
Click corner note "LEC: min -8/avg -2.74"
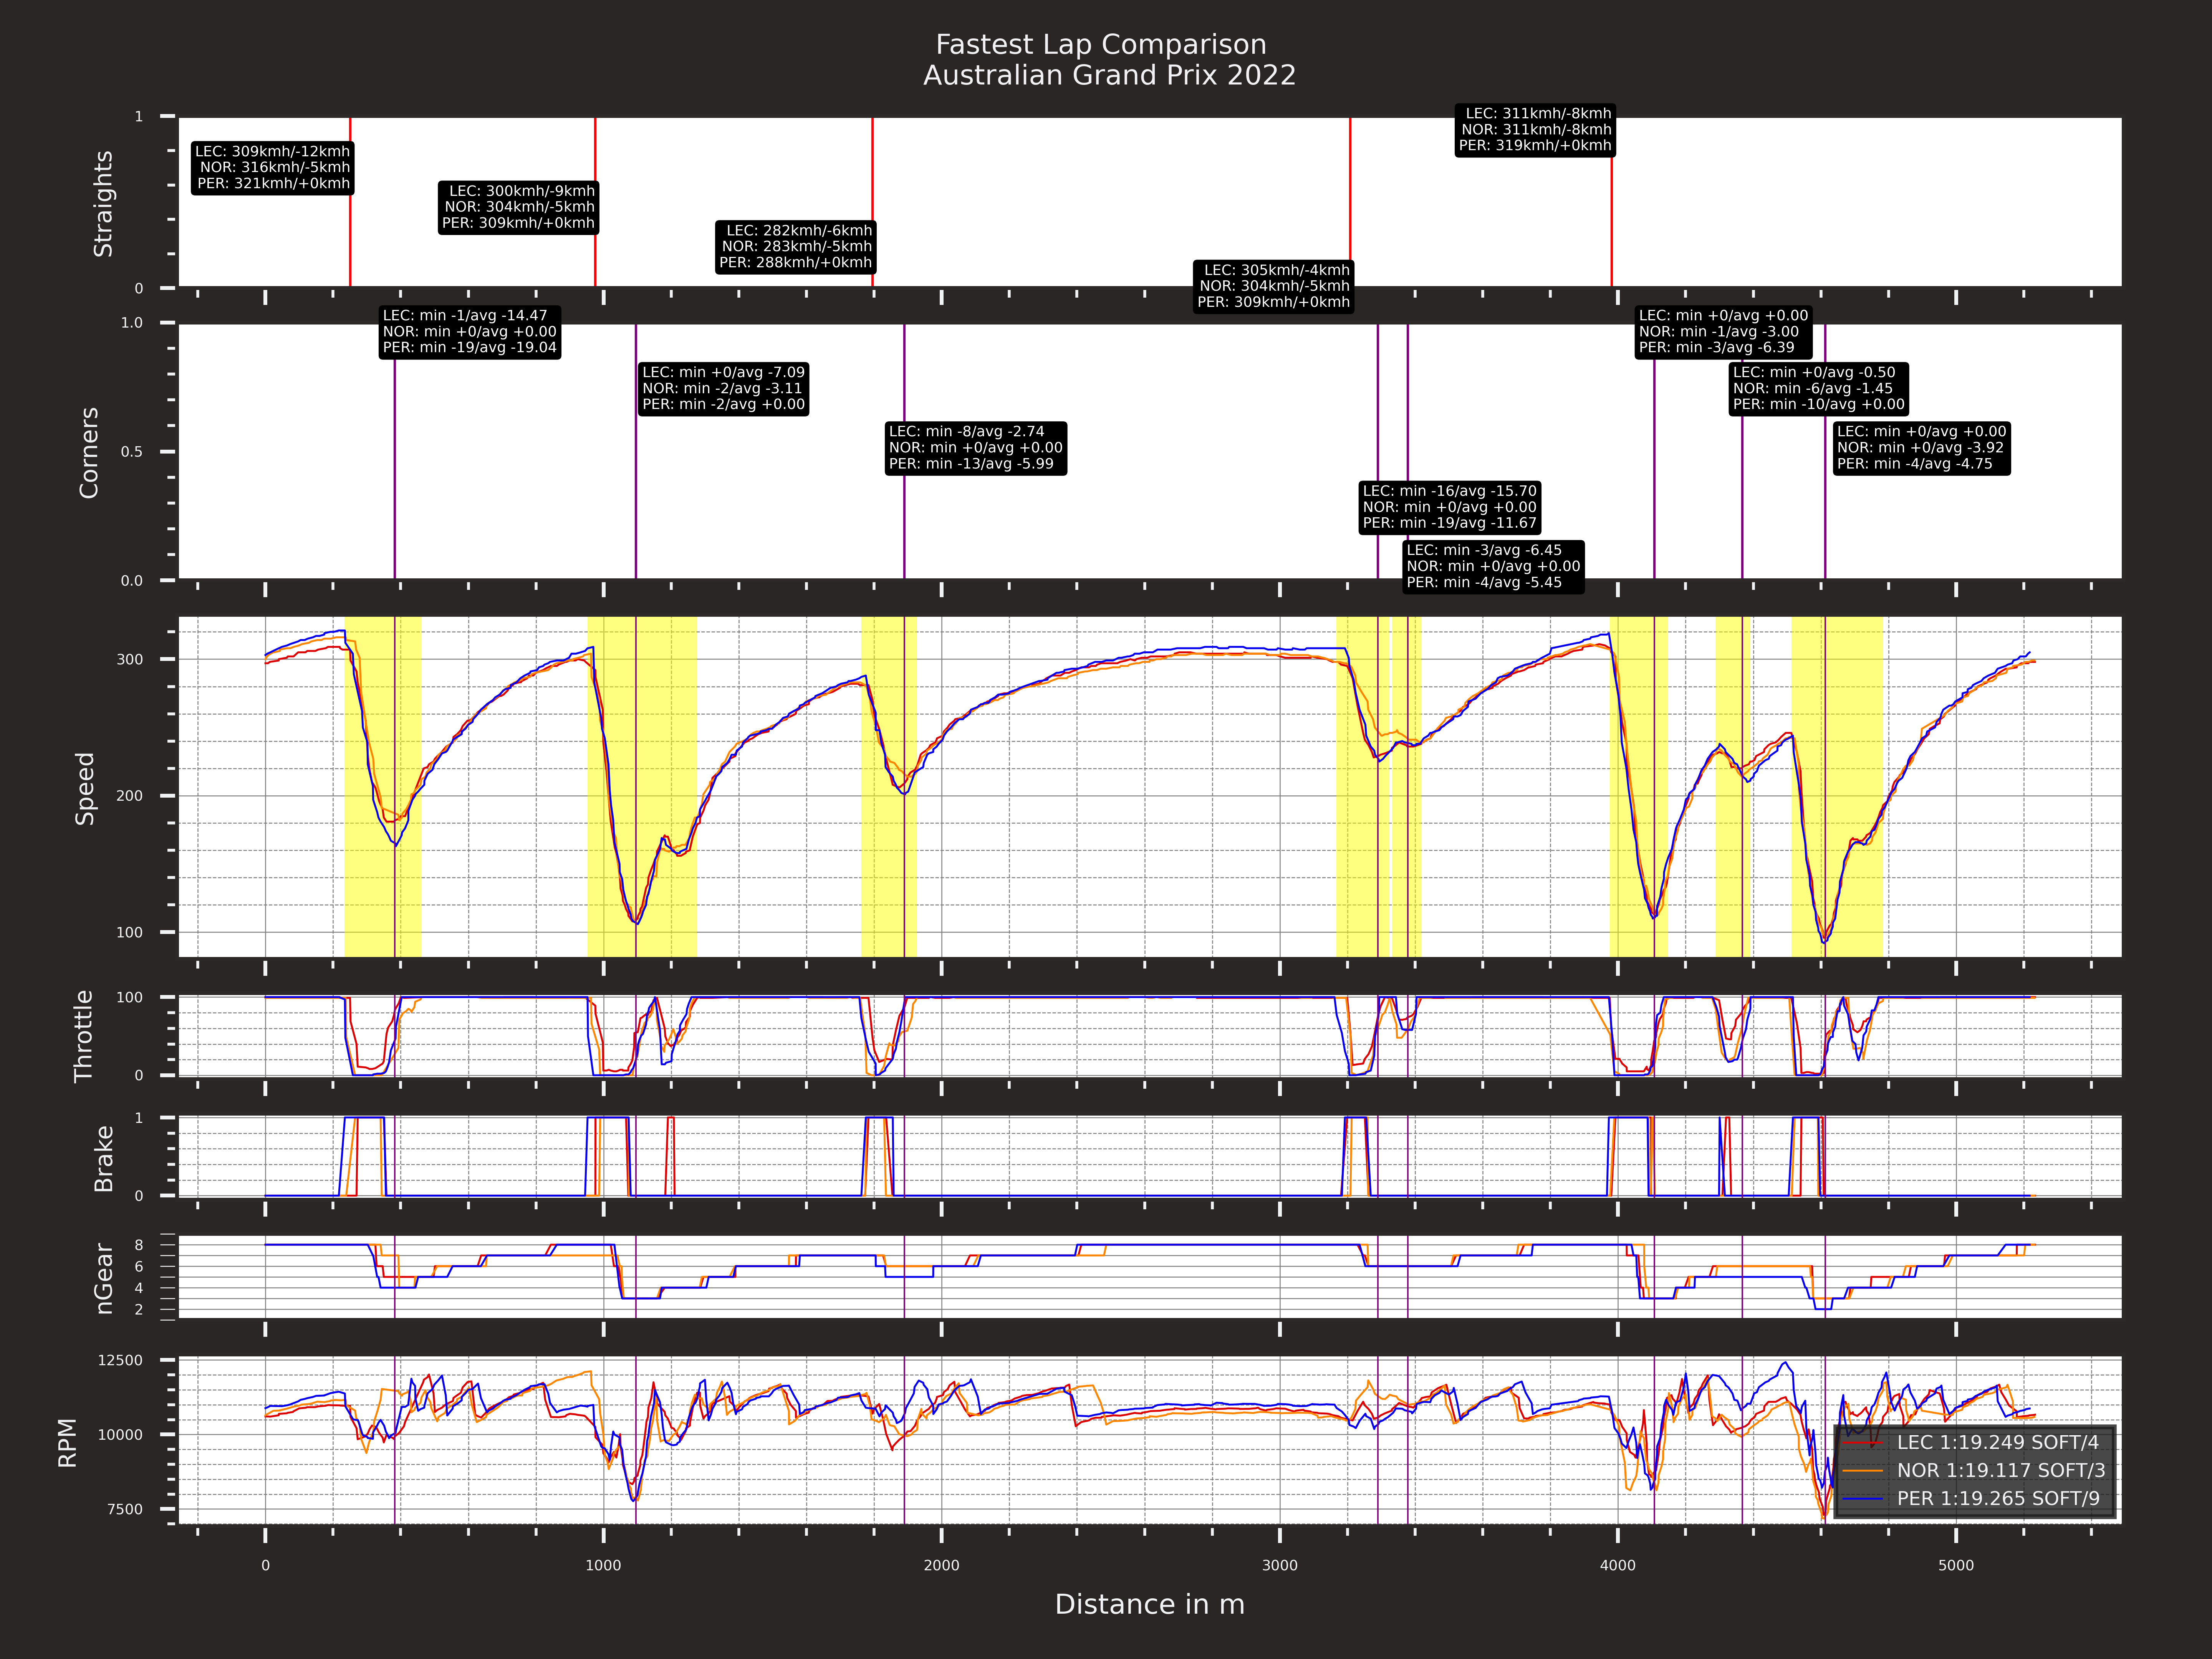[967, 432]
